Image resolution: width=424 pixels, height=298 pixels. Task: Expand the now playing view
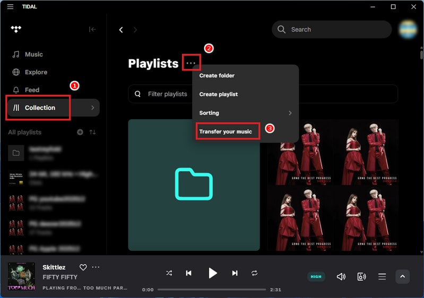(x=402, y=276)
